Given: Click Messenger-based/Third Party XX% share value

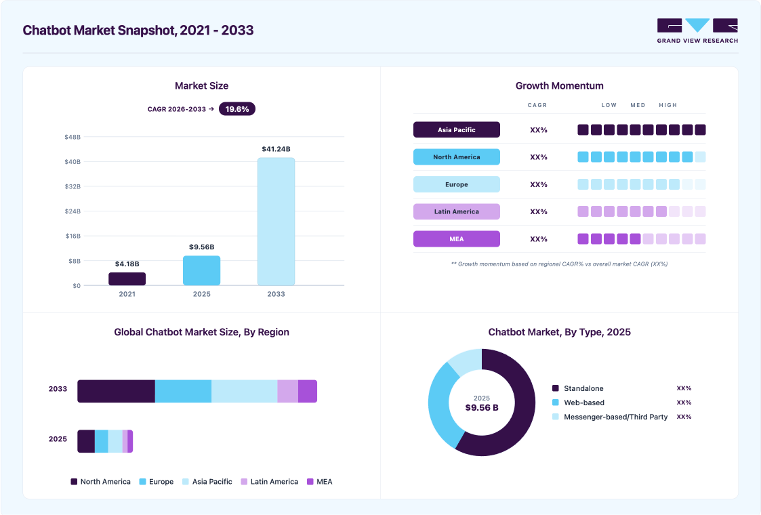Looking at the screenshot, I should tap(684, 417).
